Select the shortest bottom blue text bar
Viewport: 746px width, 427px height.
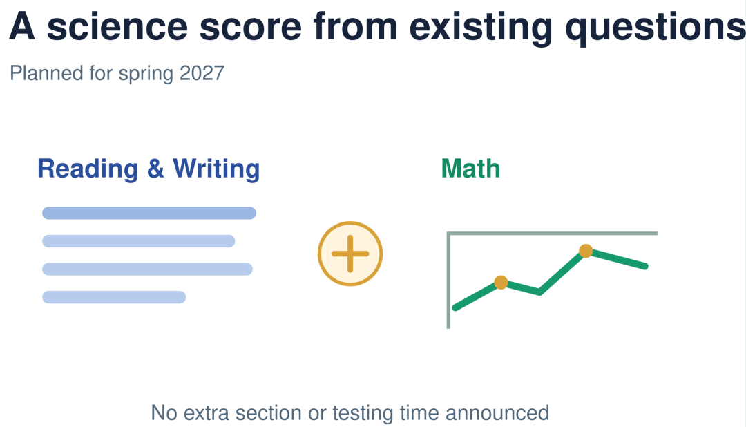(x=114, y=297)
